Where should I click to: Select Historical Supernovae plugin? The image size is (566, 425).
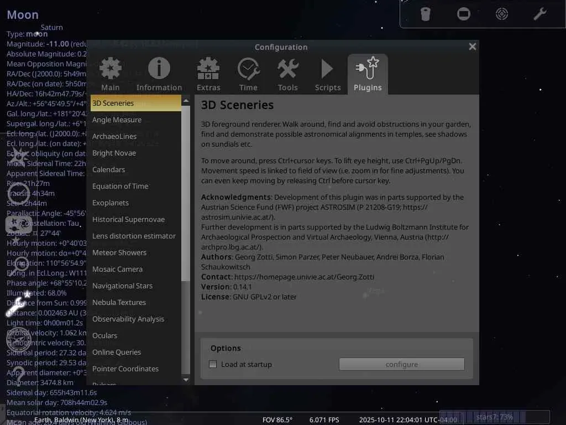136,220
